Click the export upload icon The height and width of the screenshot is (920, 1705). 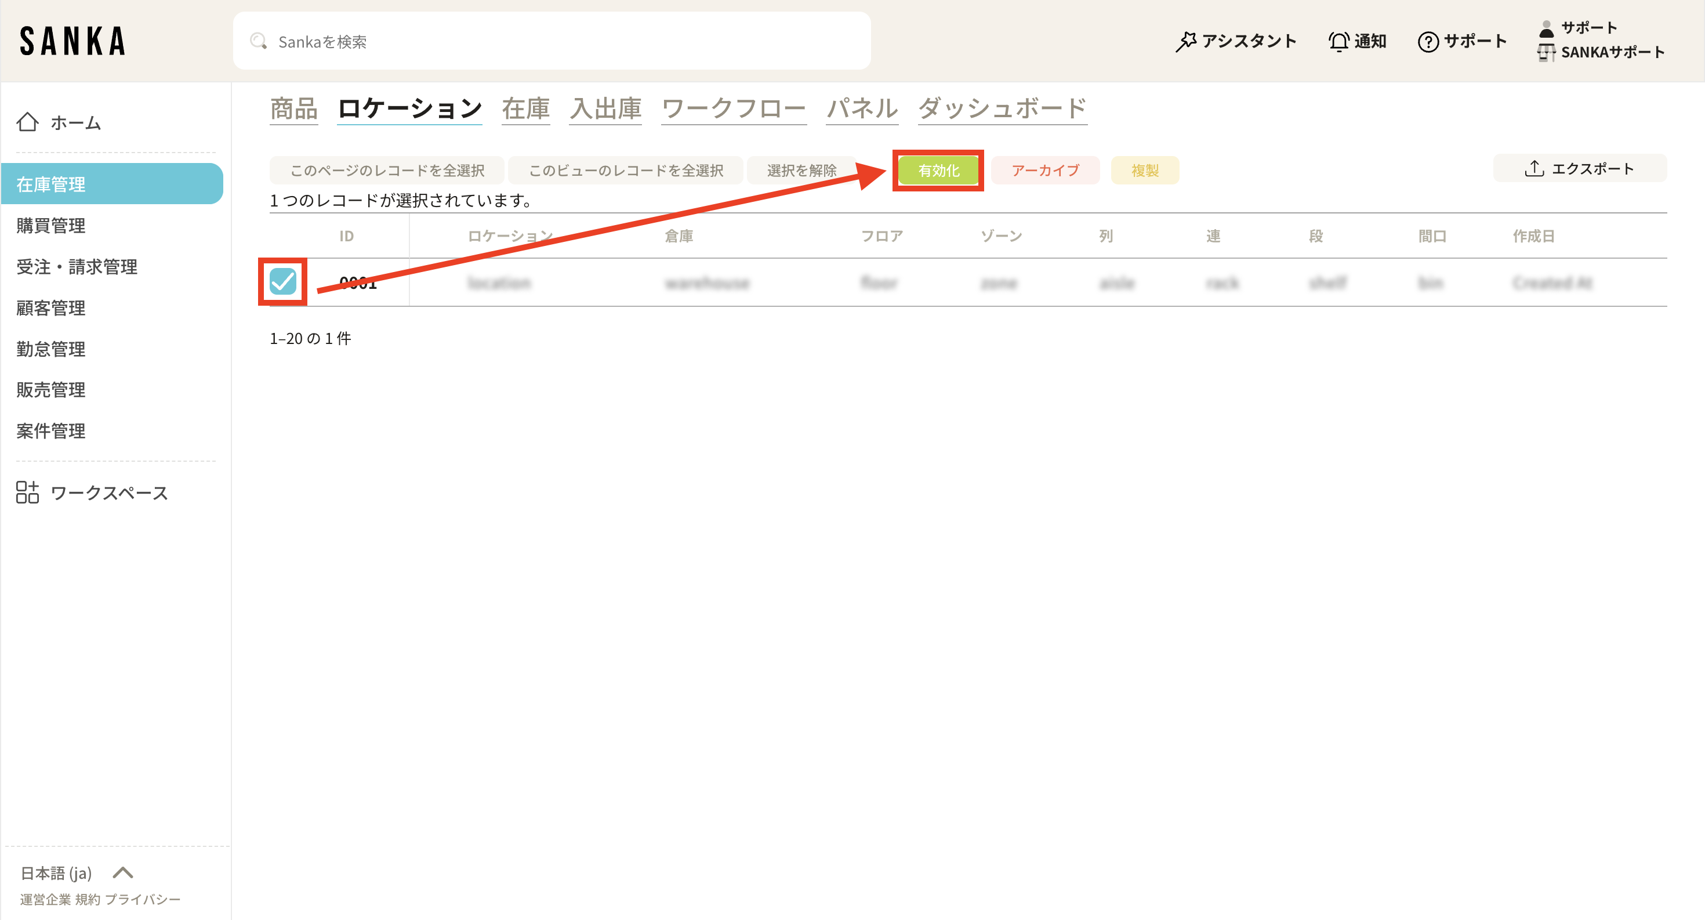pyautogui.click(x=1533, y=169)
